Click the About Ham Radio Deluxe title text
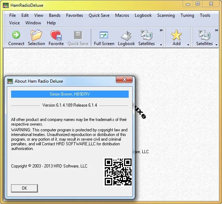Viewport: 222px width, 204px height. [x=39, y=81]
